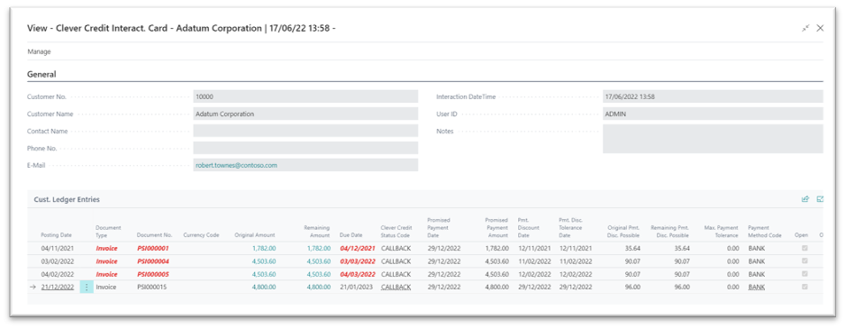The height and width of the screenshot is (329, 846).
Task: Close the Clever Credit Interact. Card
Action: pos(820,28)
